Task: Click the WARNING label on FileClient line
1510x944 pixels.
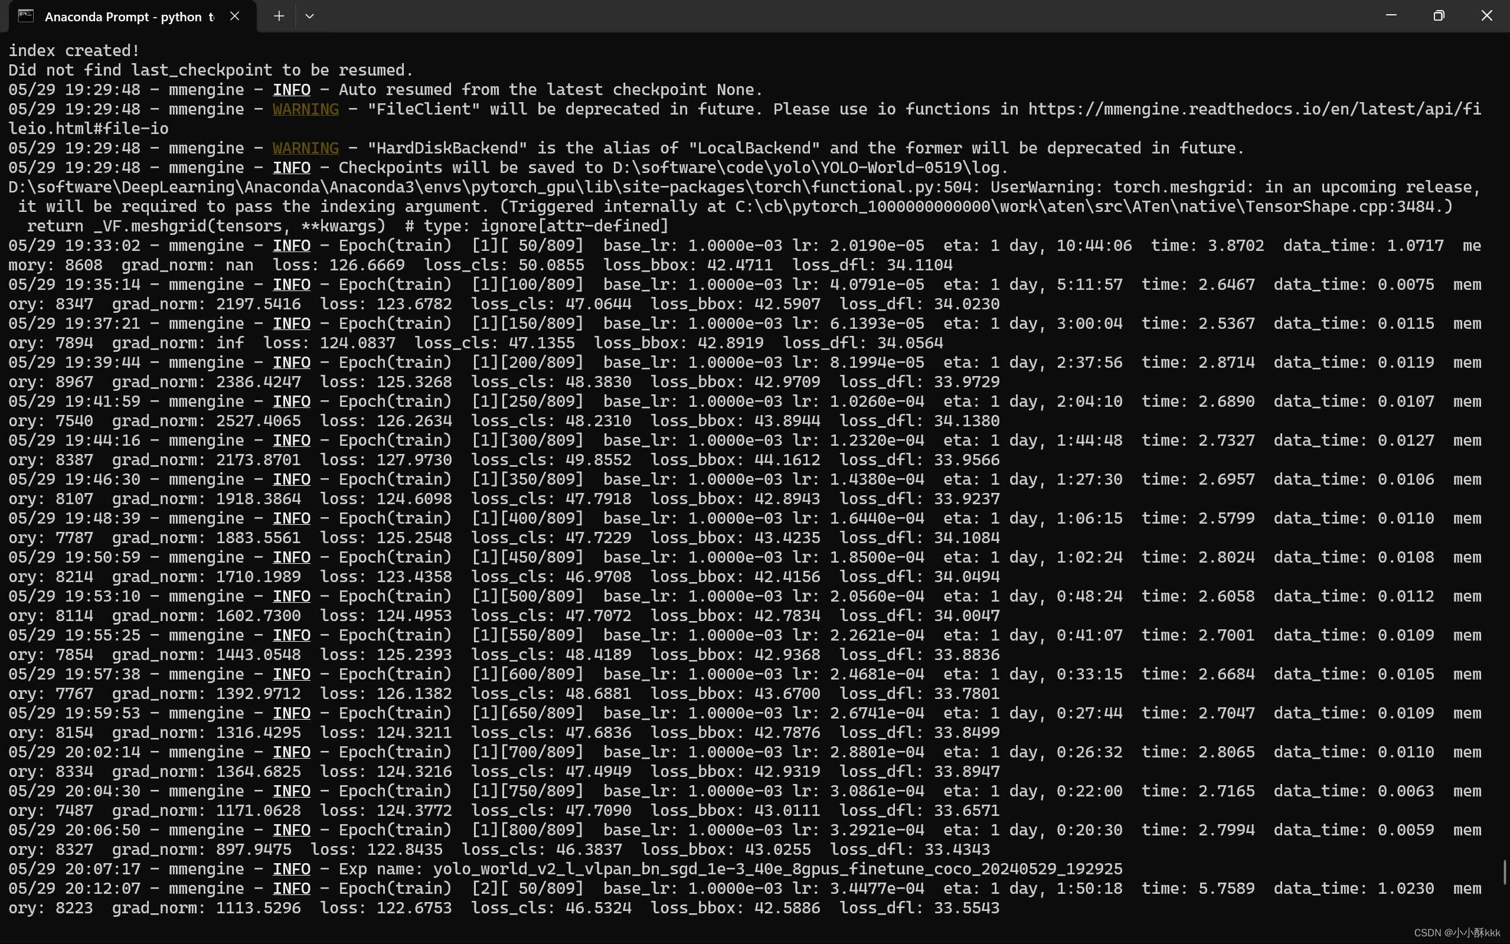Action: click(x=305, y=109)
